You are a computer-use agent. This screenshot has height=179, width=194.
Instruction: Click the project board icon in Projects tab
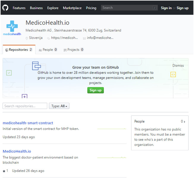(65, 50)
